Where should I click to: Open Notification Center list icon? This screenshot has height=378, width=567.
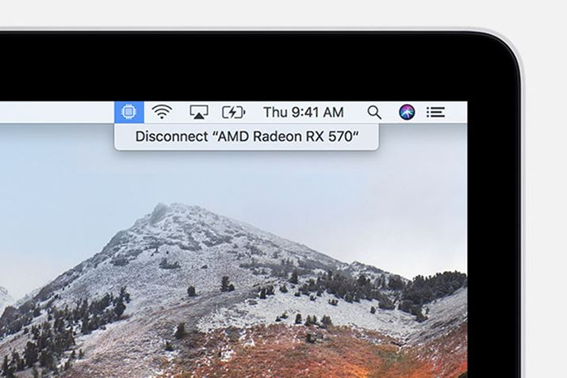[435, 112]
